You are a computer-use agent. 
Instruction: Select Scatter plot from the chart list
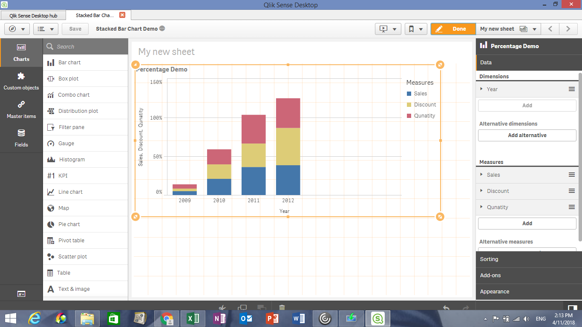(85, 257)
